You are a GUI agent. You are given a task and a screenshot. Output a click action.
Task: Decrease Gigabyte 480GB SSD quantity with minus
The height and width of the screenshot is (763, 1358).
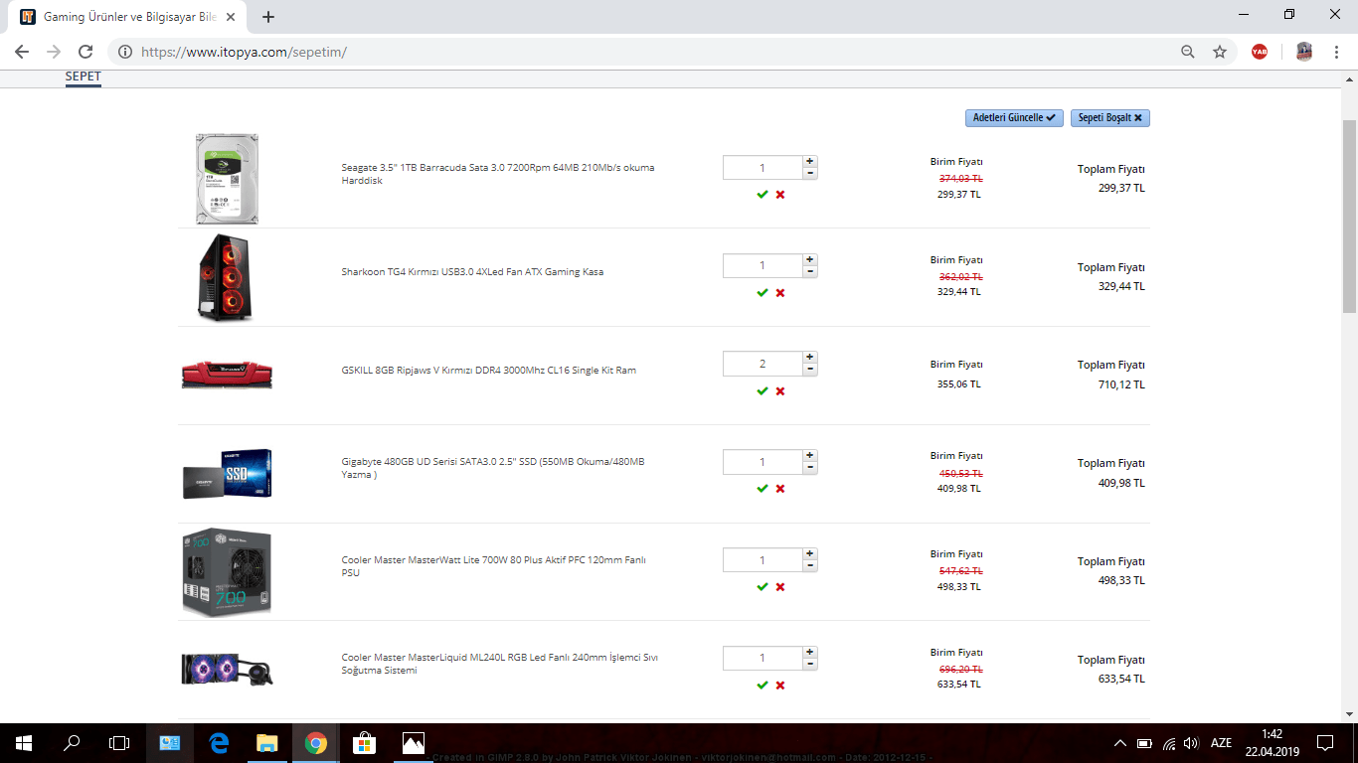click(810, 468)
